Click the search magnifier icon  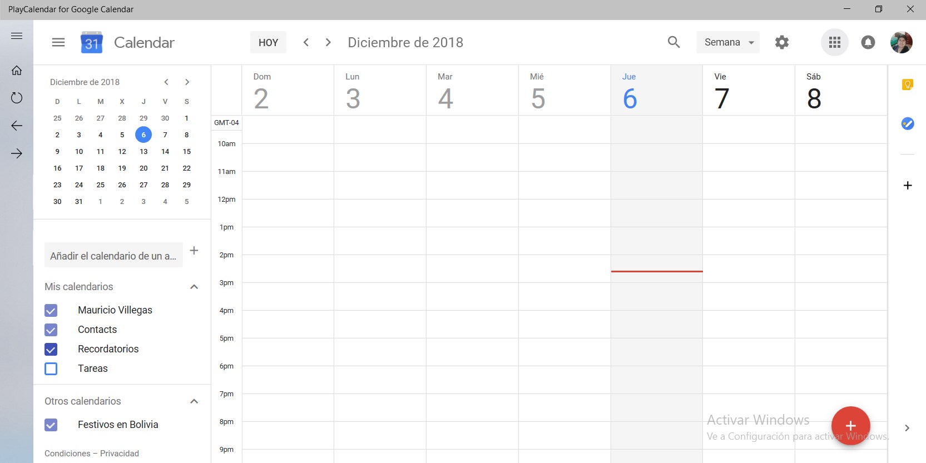[674, 42]
